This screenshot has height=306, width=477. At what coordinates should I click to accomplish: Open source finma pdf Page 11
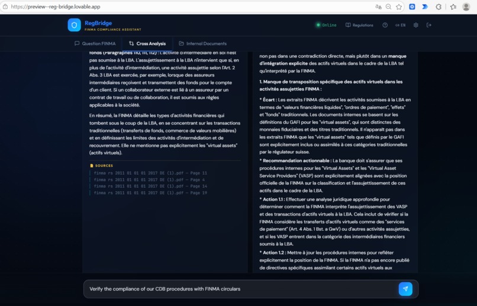pos(150,173)
